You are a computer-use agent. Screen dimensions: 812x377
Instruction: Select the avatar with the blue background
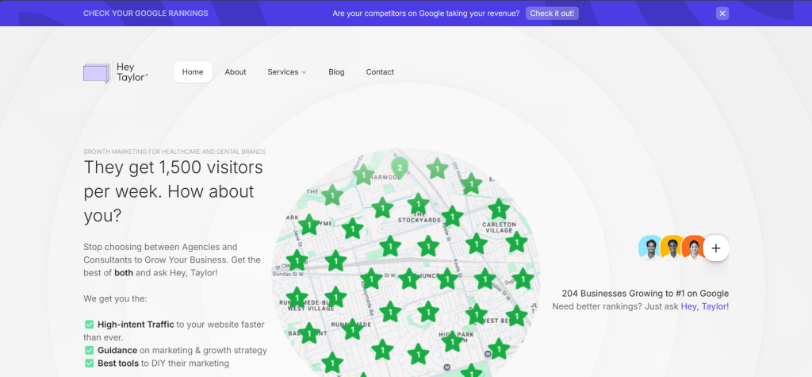tap(650, 248)
